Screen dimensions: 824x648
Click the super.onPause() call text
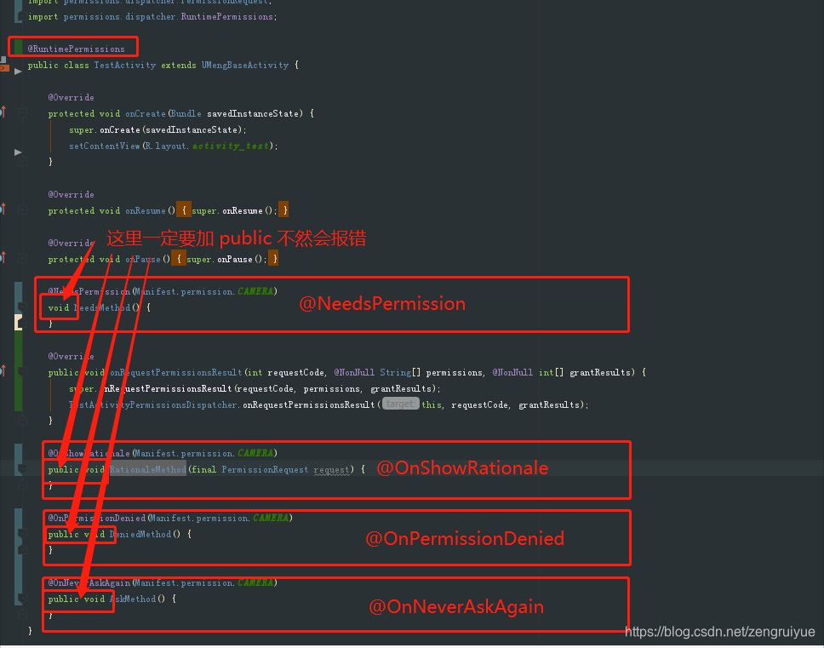(x=226, y=259)
